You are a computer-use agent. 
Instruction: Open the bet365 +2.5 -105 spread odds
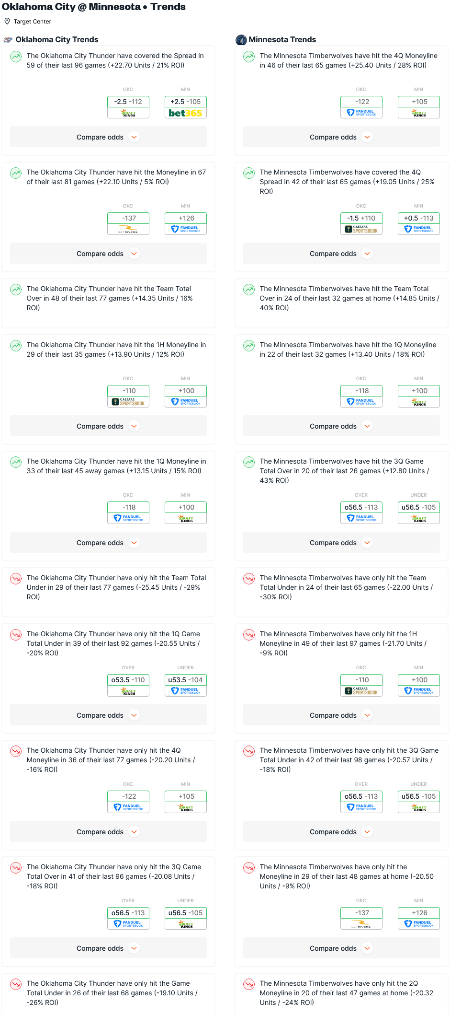click(186, 107)
